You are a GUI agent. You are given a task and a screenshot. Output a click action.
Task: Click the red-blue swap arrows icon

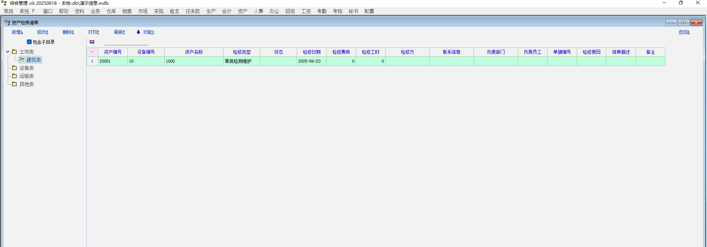(x=92, y=42)
